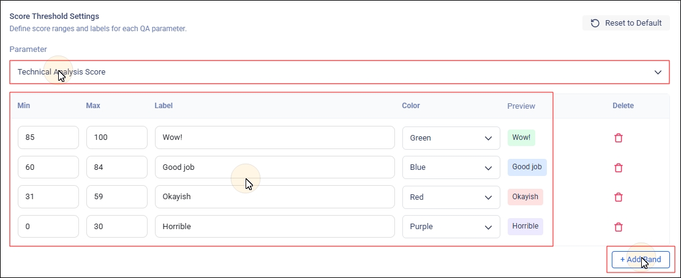Focus the Max field containing 84
Screen dimensions: 681x278
coord(117,167)
